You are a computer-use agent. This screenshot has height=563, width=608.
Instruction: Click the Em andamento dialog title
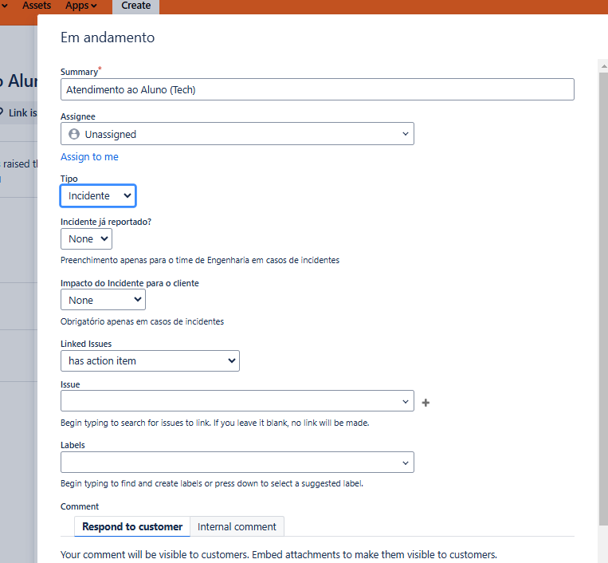click(x=108, y=37)
